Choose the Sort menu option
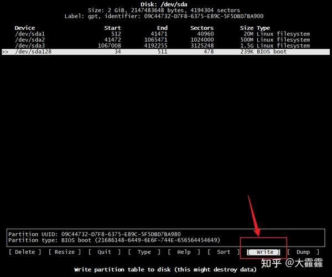332x277 pixels. [224, 252]
